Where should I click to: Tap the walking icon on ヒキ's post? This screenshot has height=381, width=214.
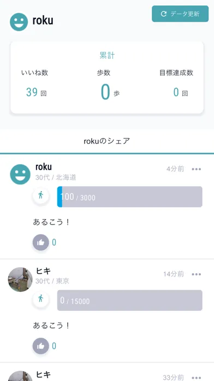[x=41, y=299]
